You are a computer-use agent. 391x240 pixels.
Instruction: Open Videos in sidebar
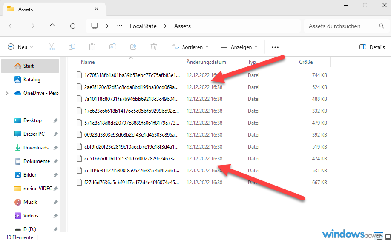pos(26,216)
